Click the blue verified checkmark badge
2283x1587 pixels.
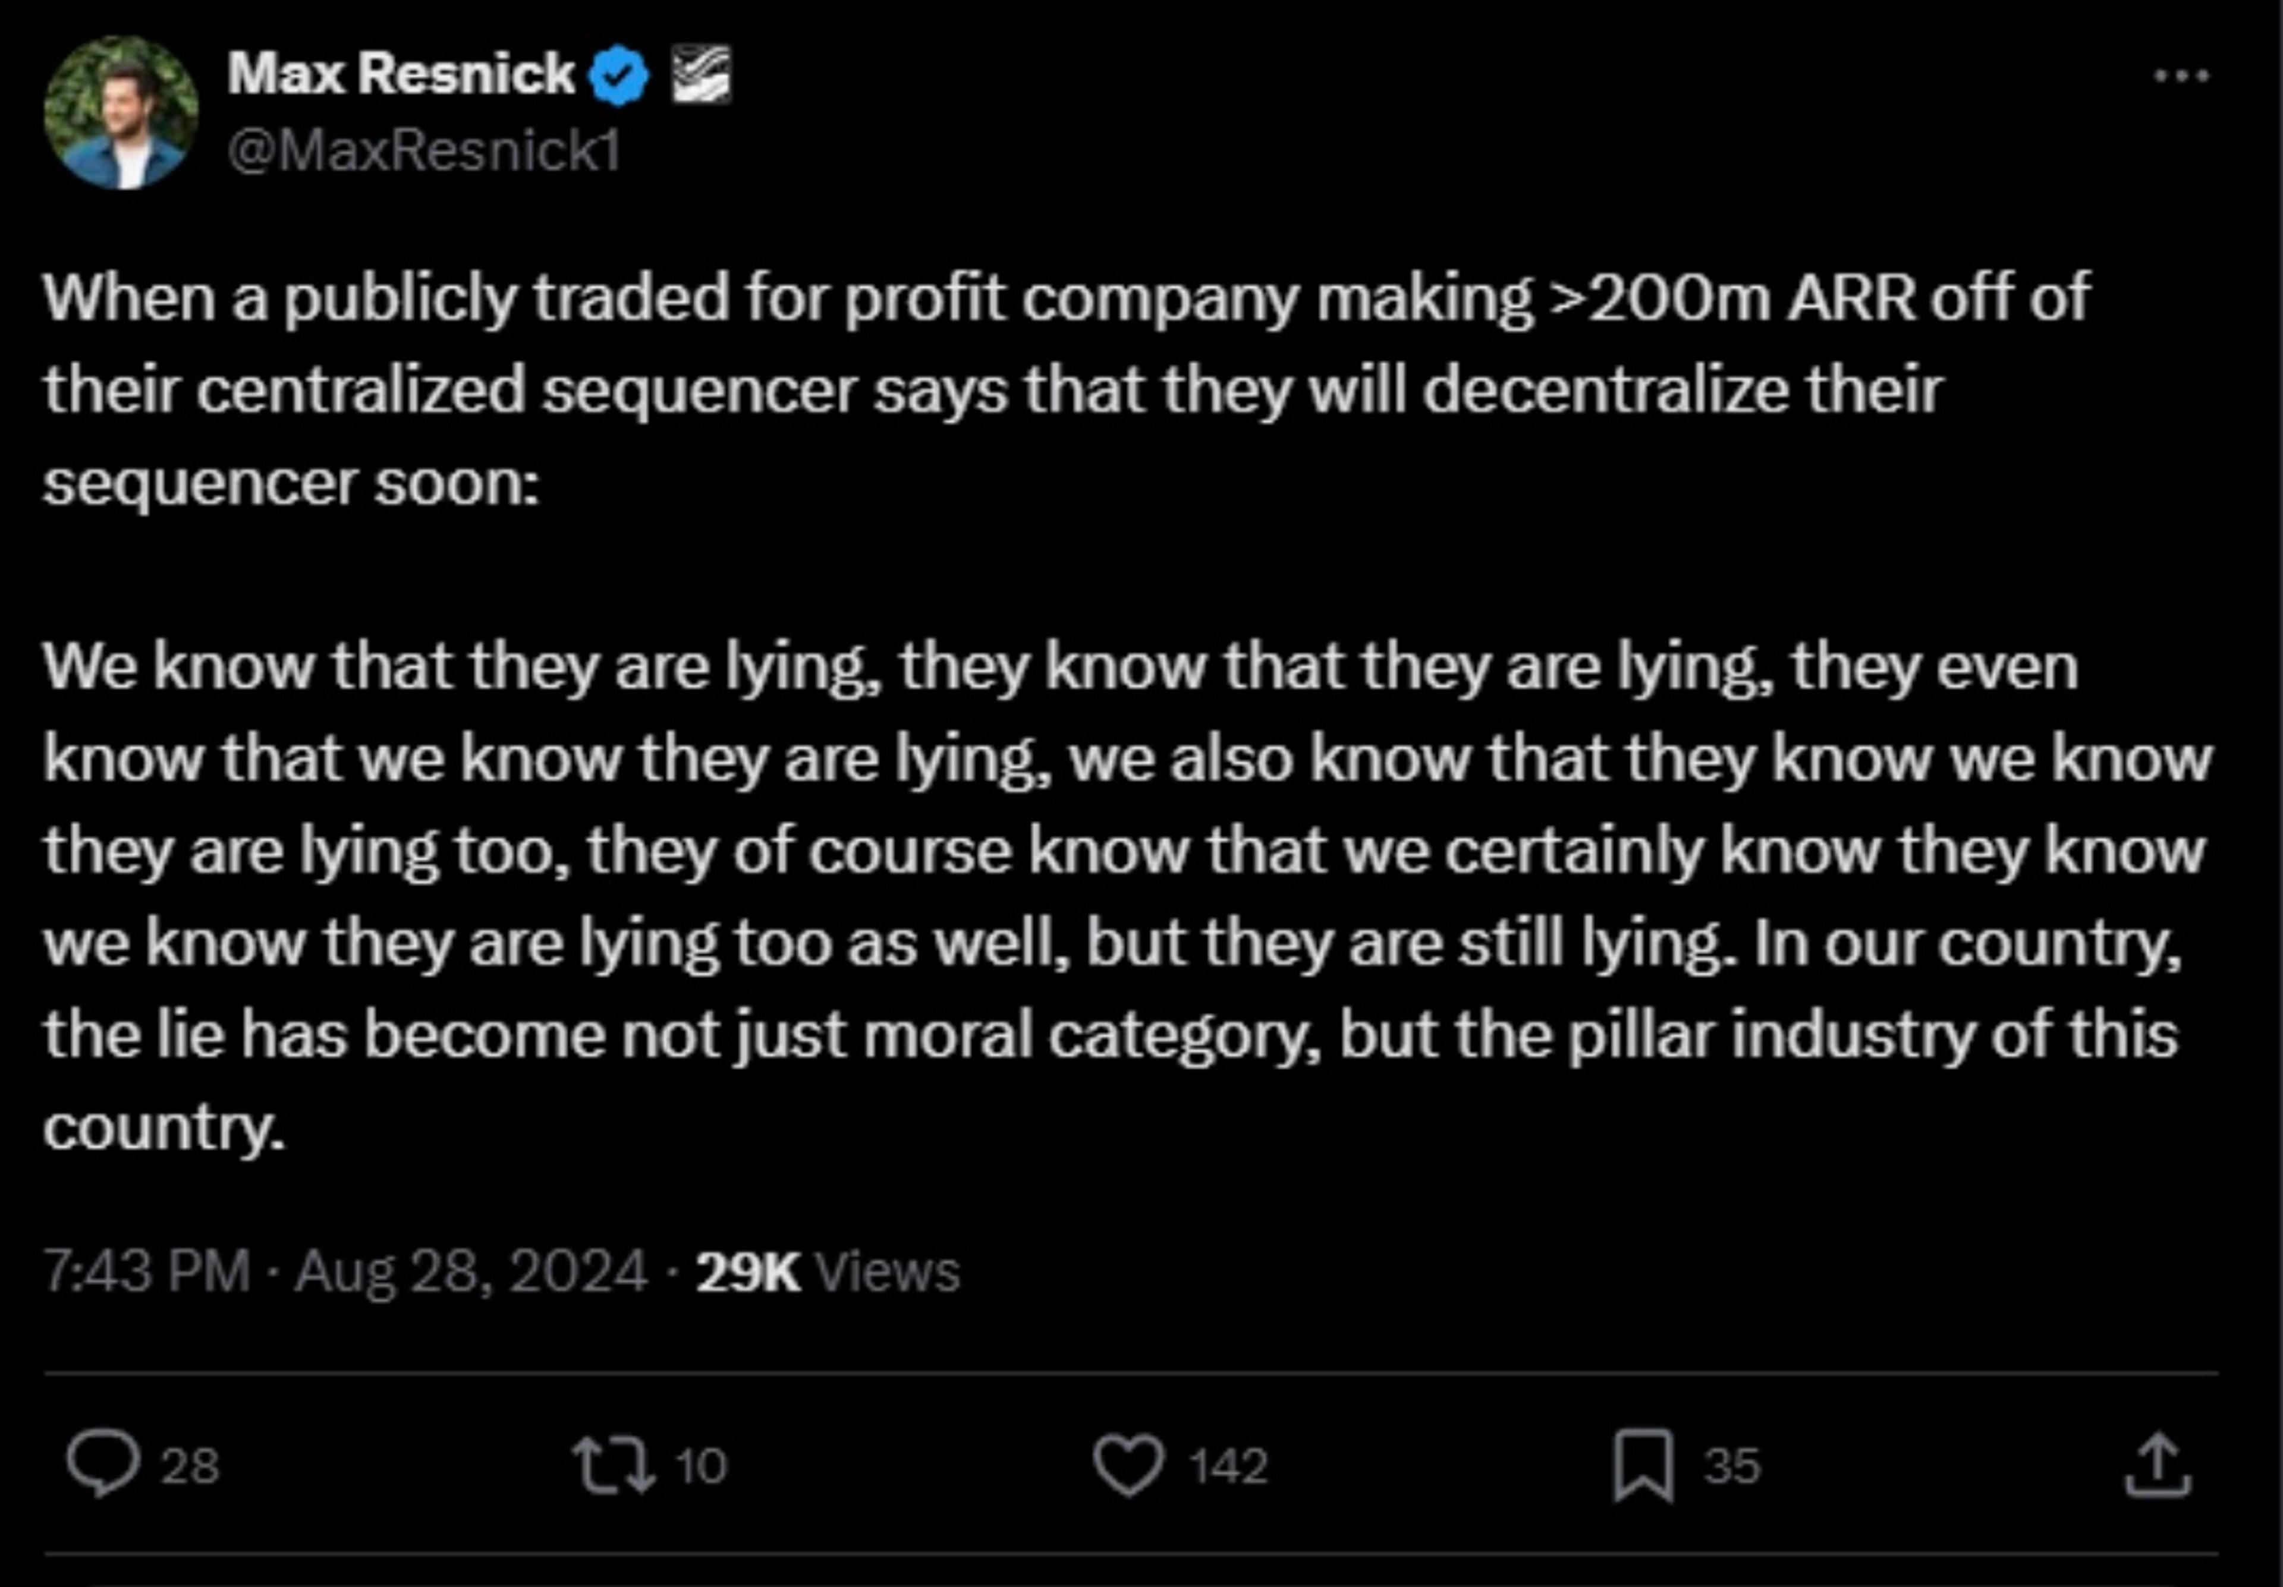tap(620, 74)
